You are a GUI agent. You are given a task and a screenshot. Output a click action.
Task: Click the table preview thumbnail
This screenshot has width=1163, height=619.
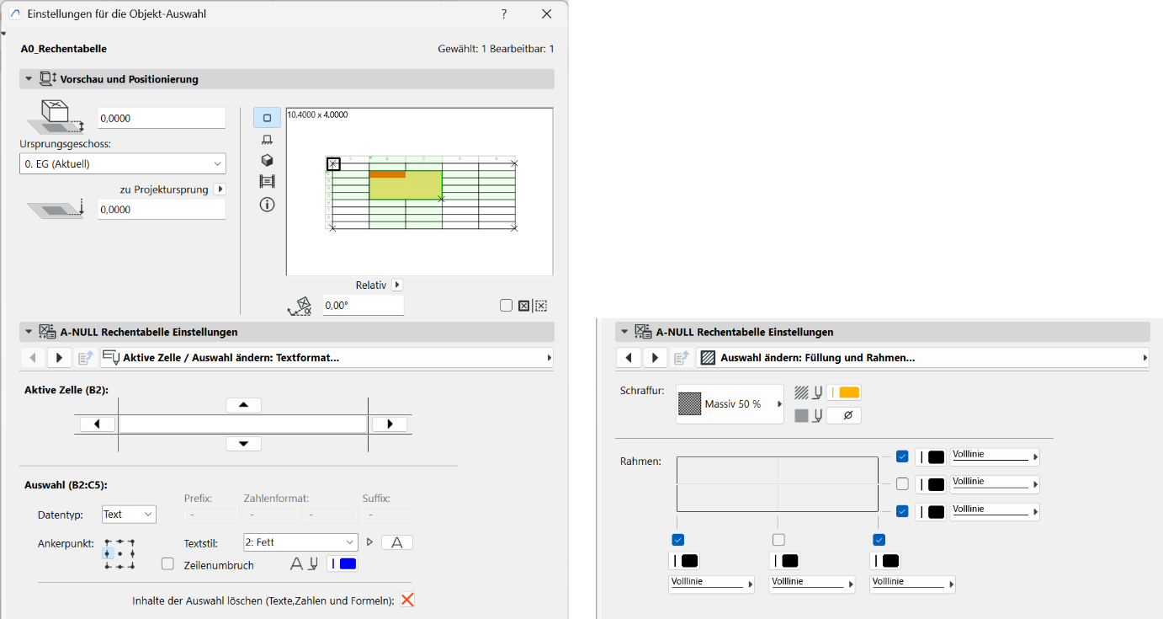click(x=420, y=191)
